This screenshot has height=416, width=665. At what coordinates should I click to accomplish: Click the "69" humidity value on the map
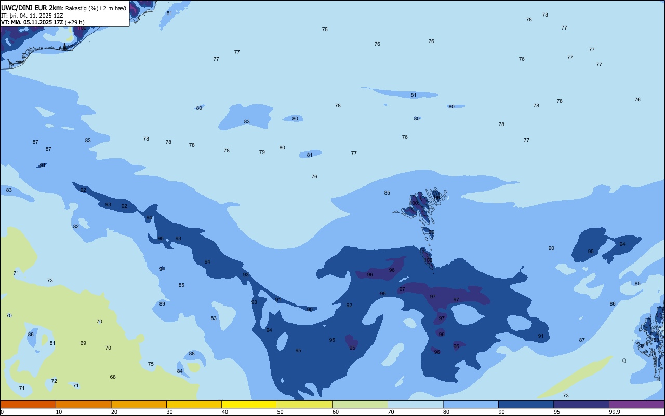coord(83,343)
